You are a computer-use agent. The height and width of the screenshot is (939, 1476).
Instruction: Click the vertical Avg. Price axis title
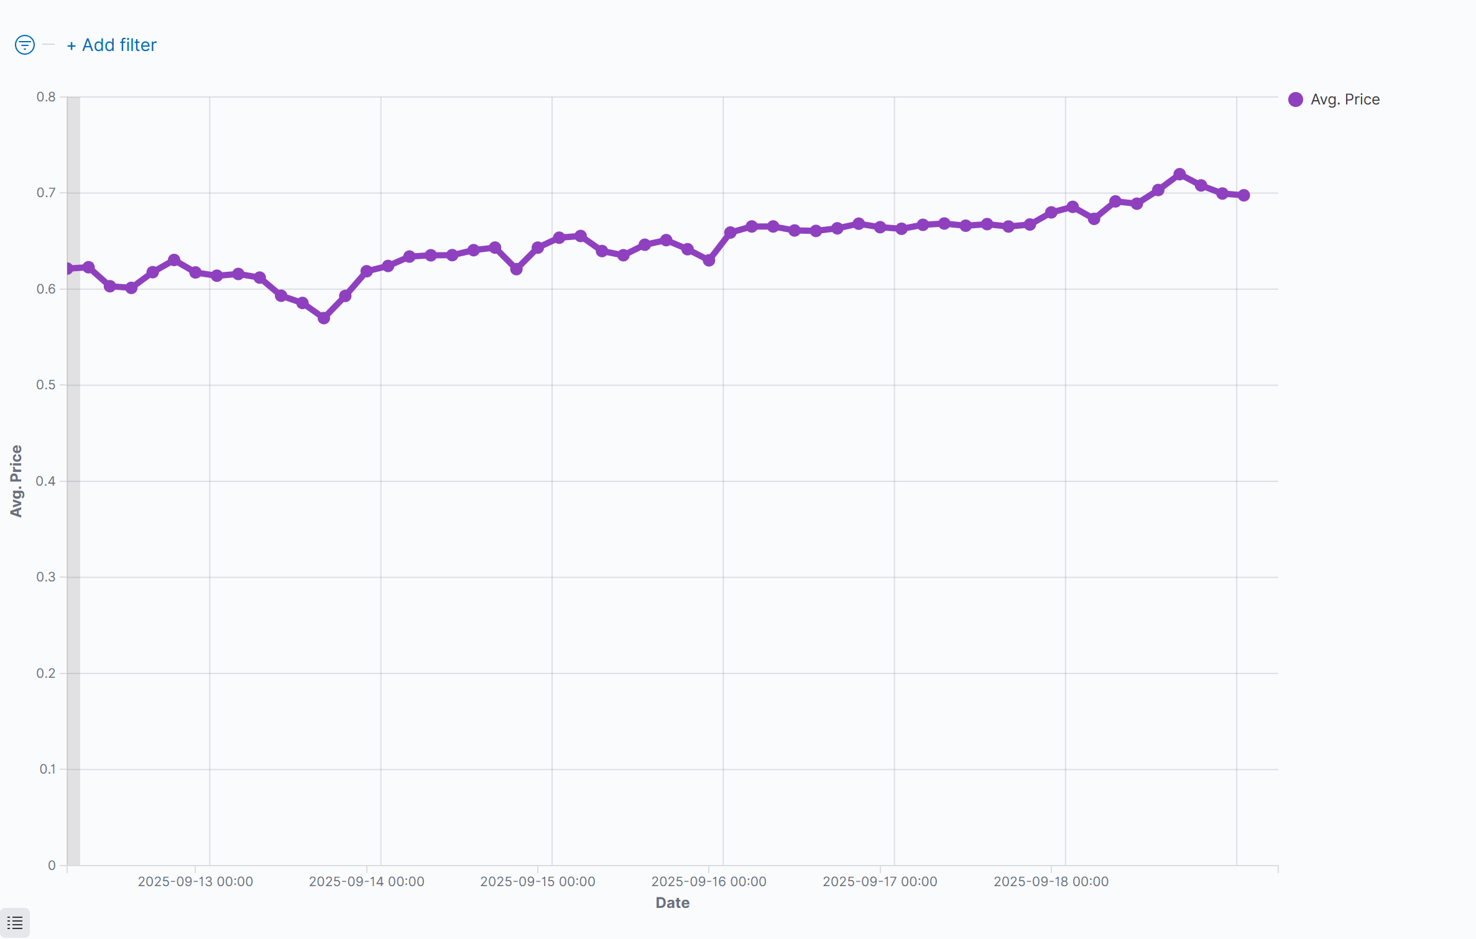click(x=16, y=481)
